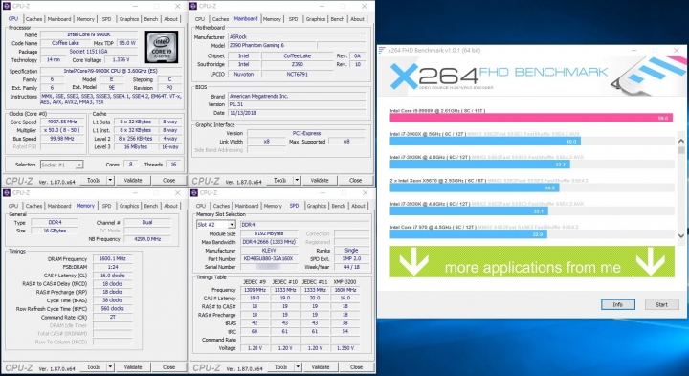Click Validate button in Mainboard window
Viewport: 689px width, 376px height.
click(320, 180)
